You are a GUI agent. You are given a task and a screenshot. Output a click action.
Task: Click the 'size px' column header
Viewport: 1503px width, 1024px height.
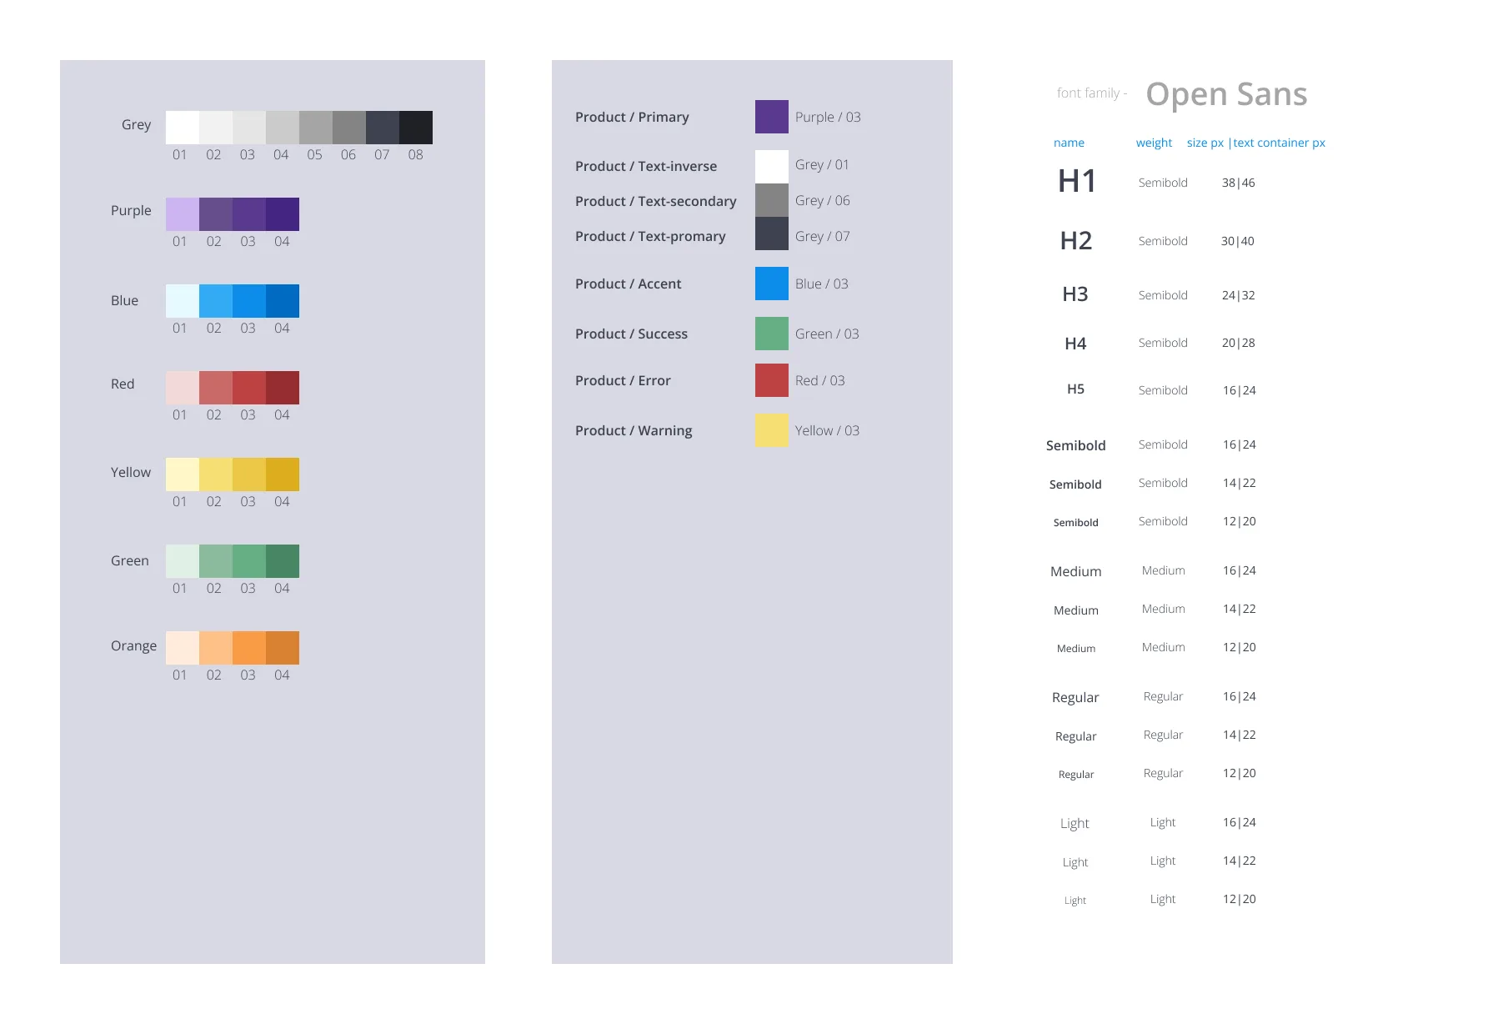pos(1205,143)
